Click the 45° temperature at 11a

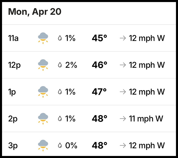coord(99,38)
